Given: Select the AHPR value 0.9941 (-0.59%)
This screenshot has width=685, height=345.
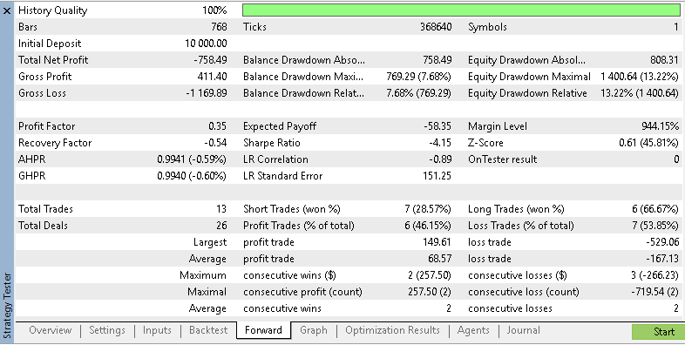Looking at the screenshot, I should point(192,159).
